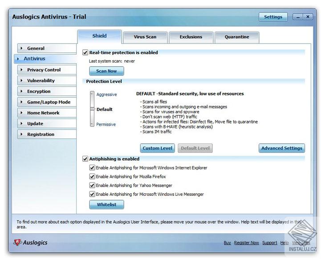Open the antiphishing Whitelist
325x261 pixels.
[x=106, y=205]
